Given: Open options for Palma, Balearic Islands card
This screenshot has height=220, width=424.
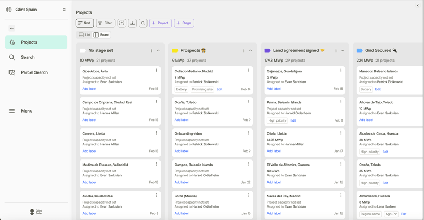Looking at the screenshot, I should pyautogui.click(x=341, y=102).
